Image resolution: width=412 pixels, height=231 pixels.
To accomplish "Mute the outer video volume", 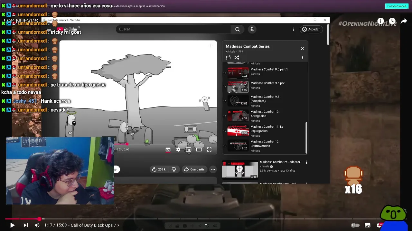I will tap(37, 225).
